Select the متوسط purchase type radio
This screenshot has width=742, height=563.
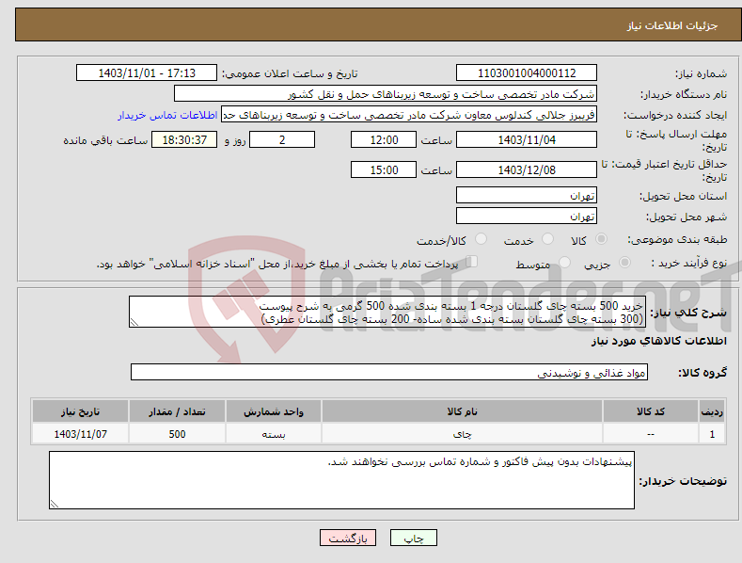pyautogui.click(x=564, y=262)
